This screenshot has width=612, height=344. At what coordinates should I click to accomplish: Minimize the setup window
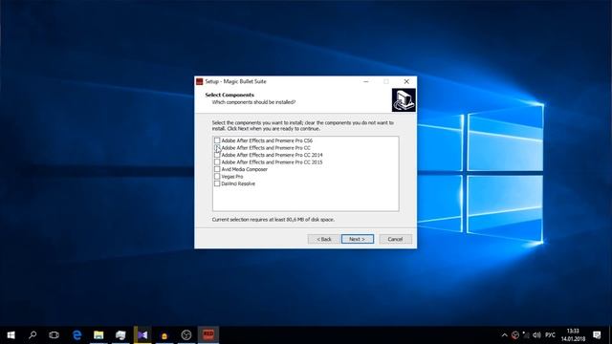(365, 81)
